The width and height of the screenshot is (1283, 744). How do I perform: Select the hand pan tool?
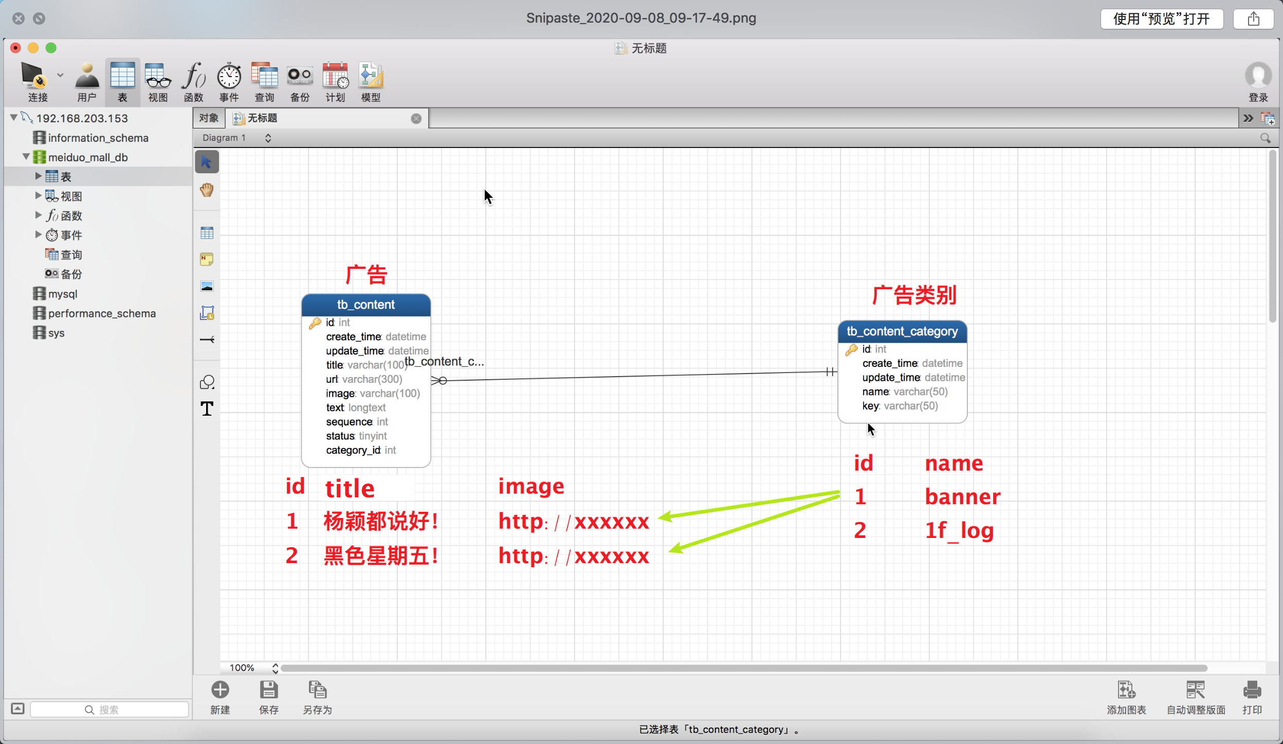point(207,190)
